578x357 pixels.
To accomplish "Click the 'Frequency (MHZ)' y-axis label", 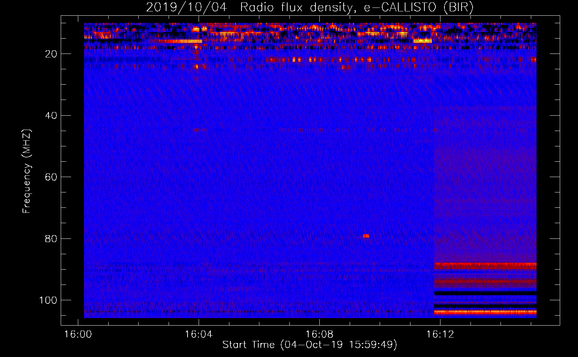I will 27,171.
